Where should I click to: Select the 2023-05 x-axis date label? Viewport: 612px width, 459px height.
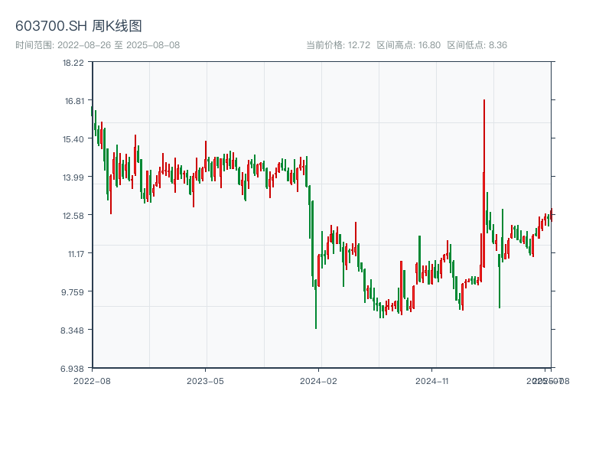(x=205, y=380)
